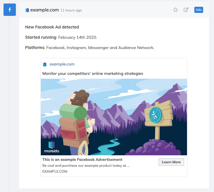Star this Facebook ad post

[176, 10]
